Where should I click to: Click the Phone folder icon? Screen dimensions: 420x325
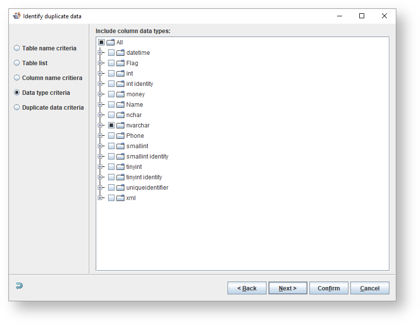120,136
